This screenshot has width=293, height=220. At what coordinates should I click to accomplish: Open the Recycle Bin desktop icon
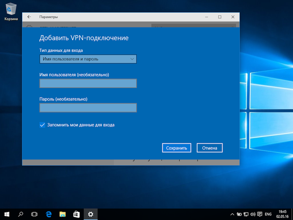[x=11, y=12]
